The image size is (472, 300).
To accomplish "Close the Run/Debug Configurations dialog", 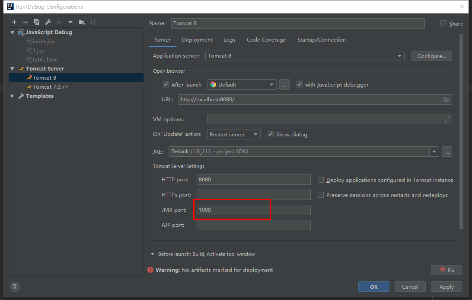I will tap(462, 6).
